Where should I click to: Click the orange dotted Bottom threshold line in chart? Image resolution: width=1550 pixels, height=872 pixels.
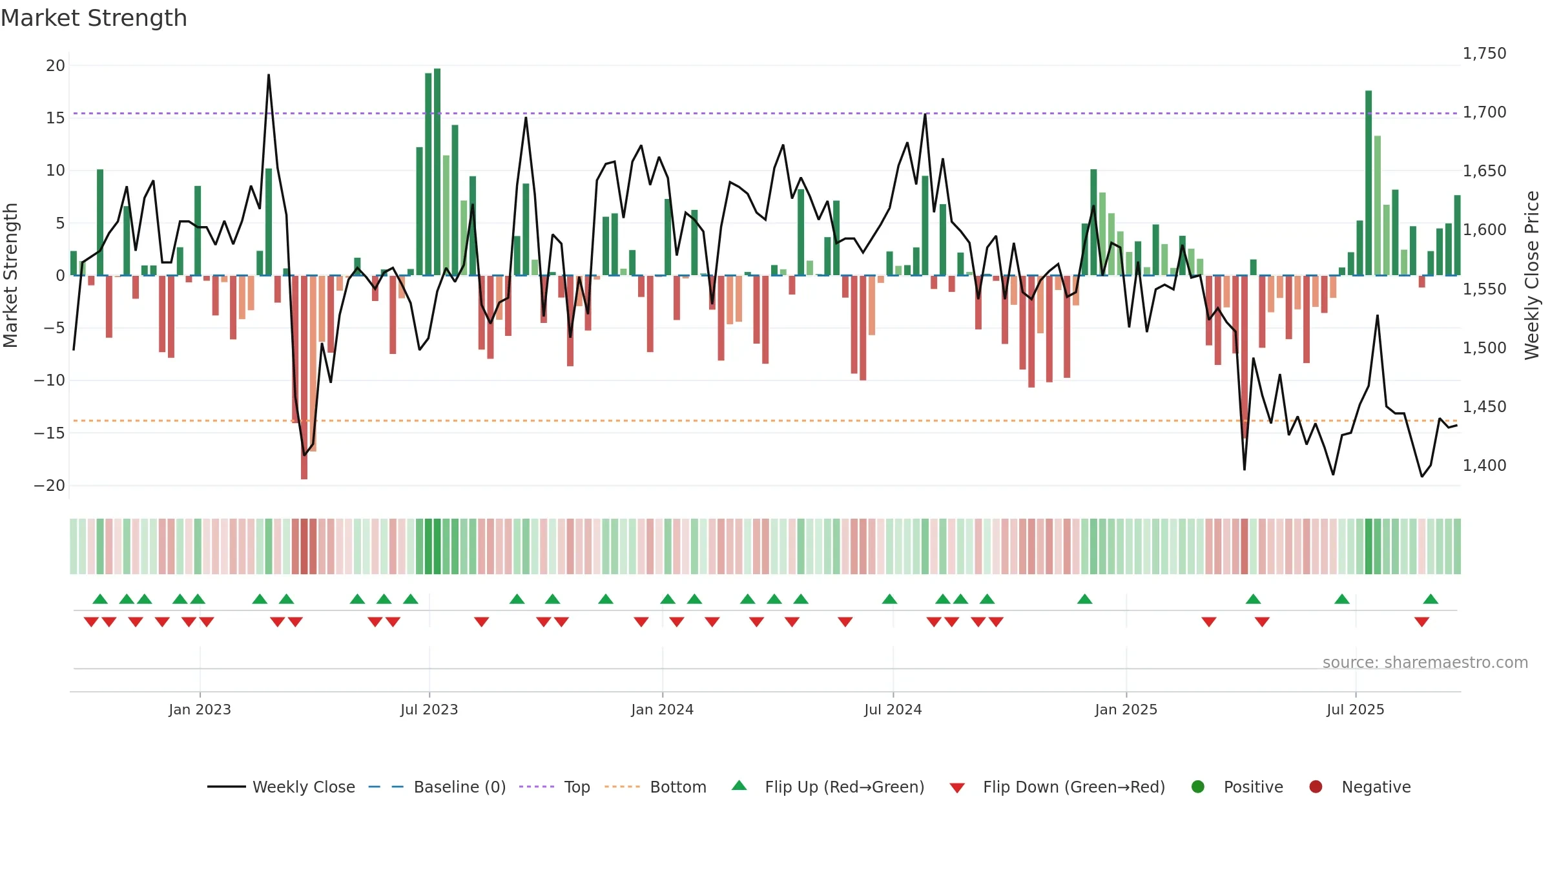point(765,421)
